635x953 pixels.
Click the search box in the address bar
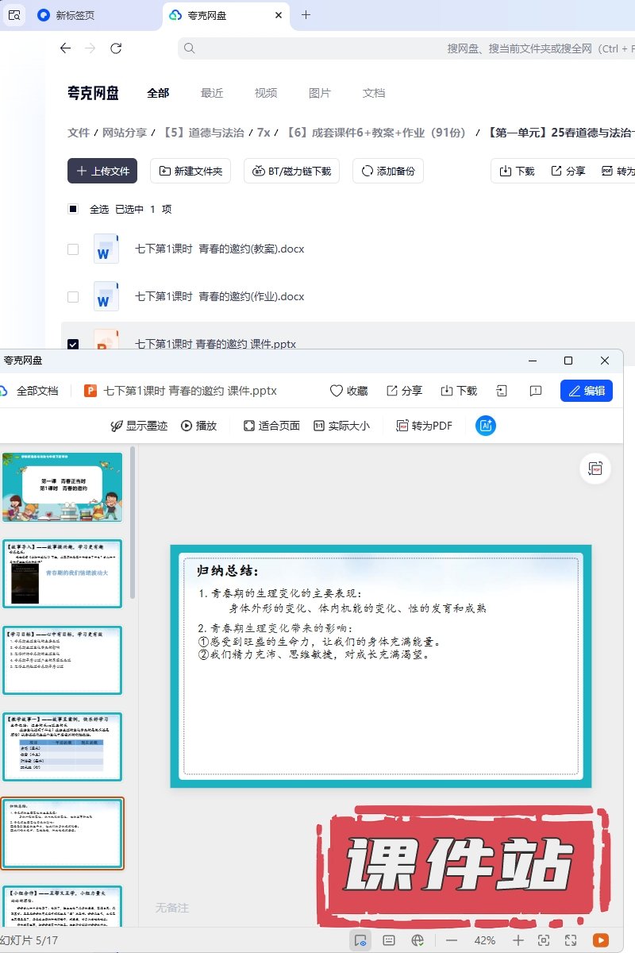click(x=405, y=48)
